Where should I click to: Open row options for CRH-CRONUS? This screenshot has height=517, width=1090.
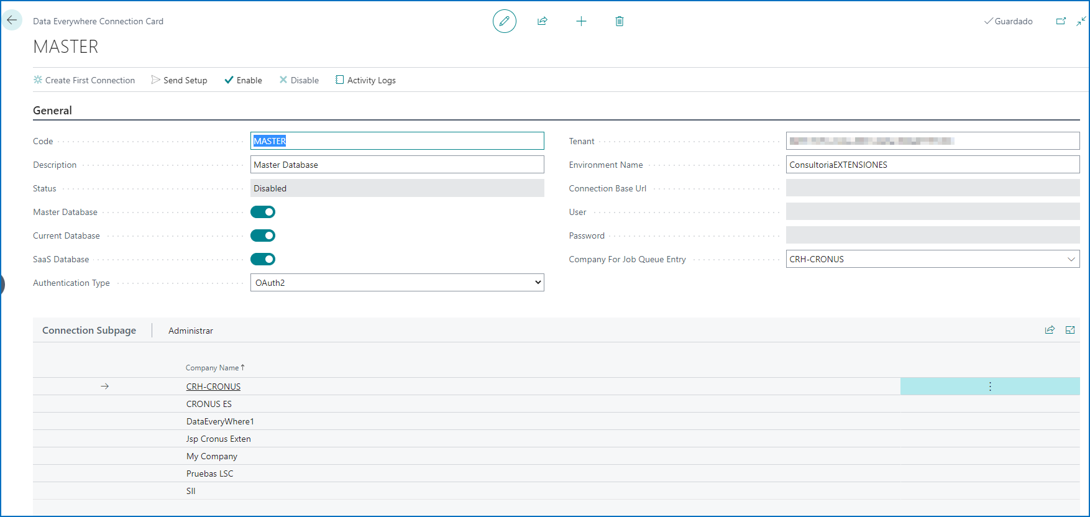pyautogui.click(x=990, y=387)
